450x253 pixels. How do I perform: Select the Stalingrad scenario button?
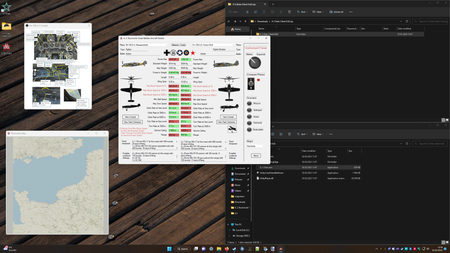249,109
